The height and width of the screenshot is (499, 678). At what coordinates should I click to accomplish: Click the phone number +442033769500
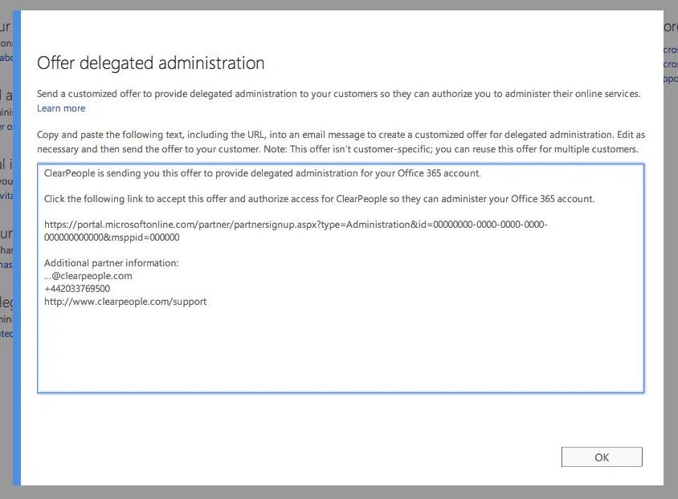tap(77, 289)
